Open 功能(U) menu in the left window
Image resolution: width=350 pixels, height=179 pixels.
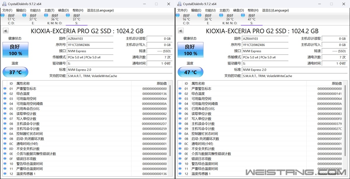coord(35,10)
